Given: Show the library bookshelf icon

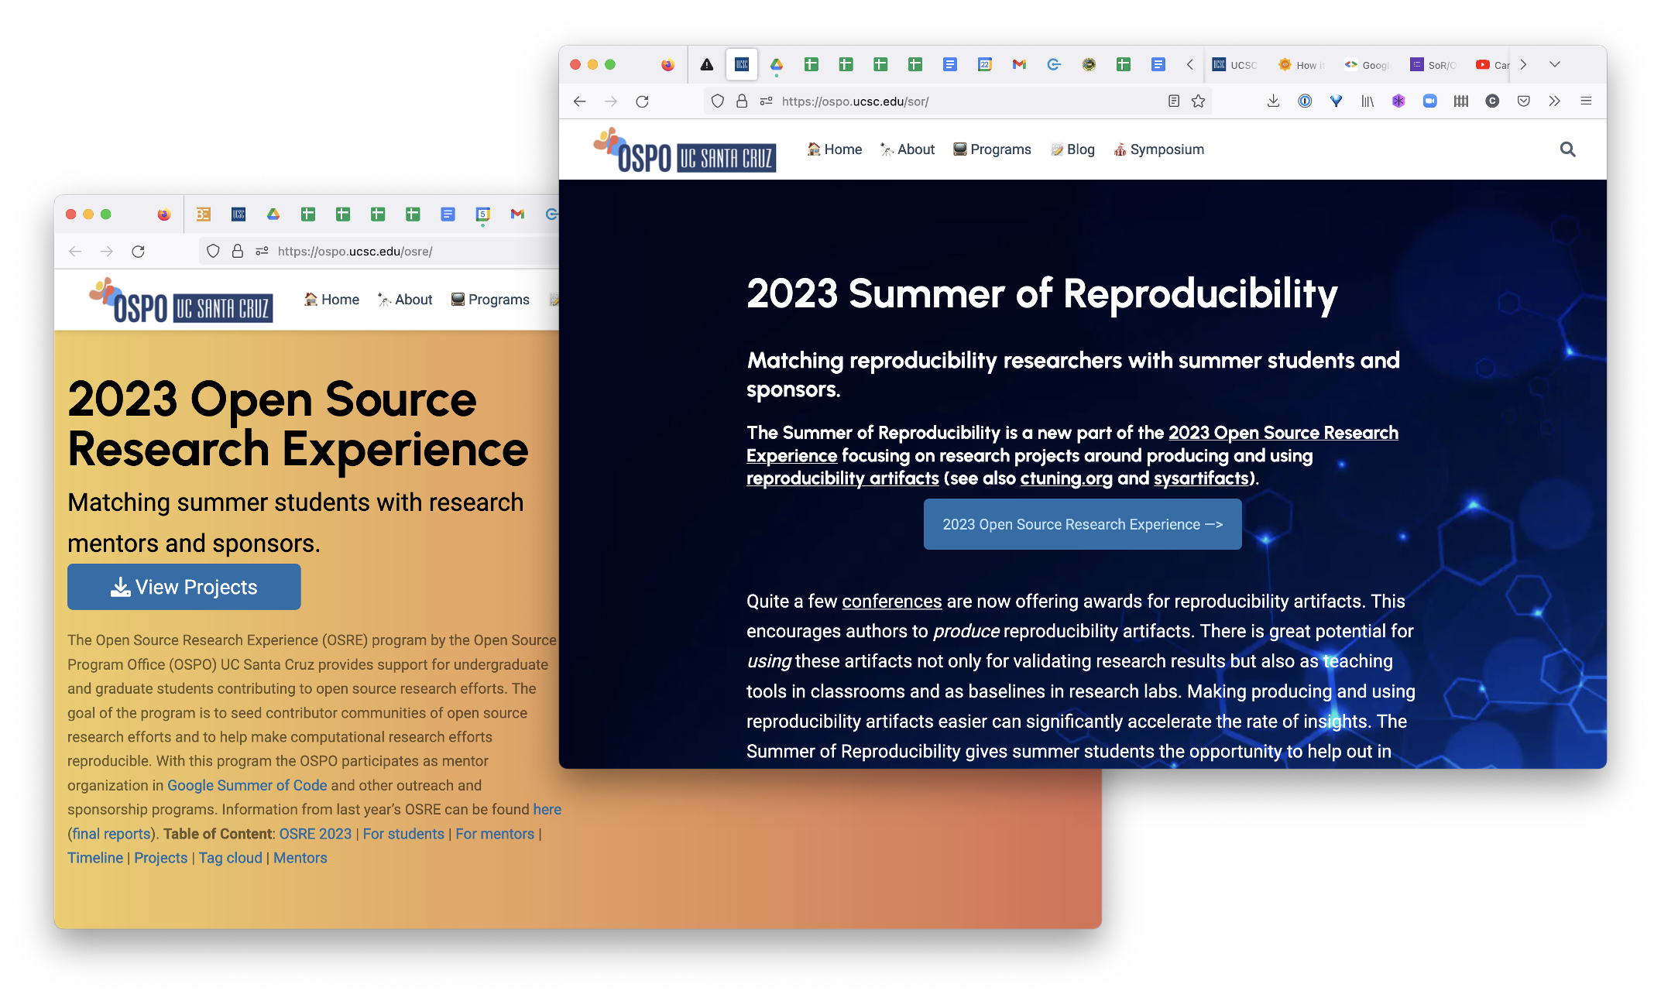Looking at the screenshot, I should [1367, 101].
